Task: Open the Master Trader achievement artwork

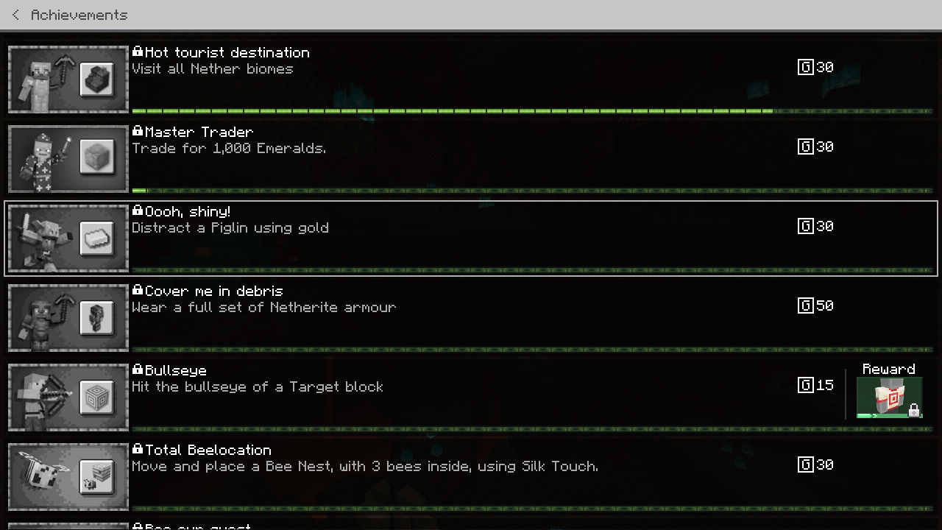Action: (x=68, y=159)
